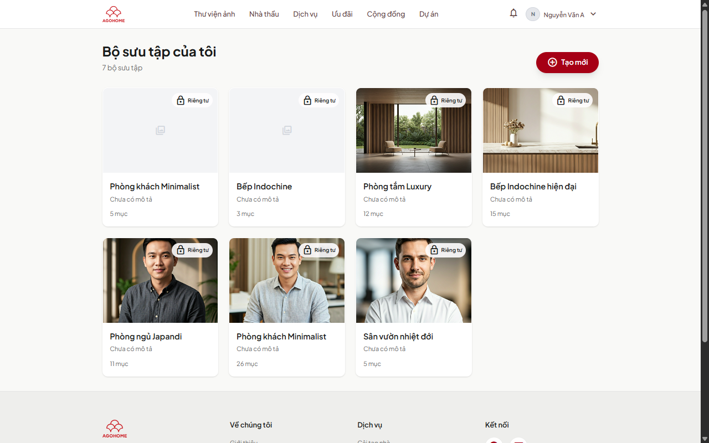Click the round N avatar
Image resolution: width=709 pixels, height=443 pixels.
point(533,14)
